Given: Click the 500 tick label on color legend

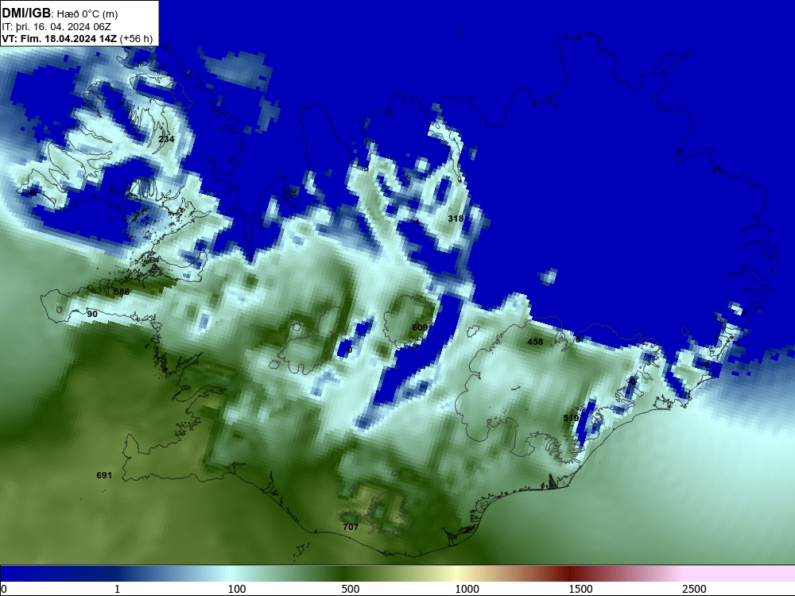Looking at the screenshot, I should tap(351, 589).
